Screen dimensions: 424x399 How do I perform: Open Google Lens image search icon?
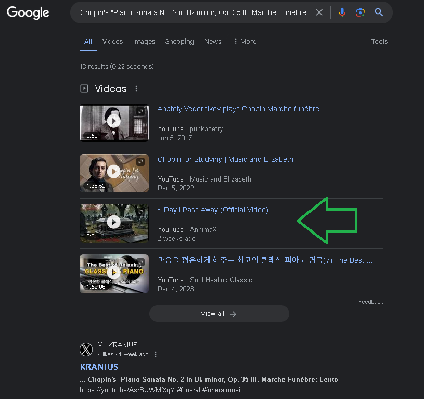point(360,12)
